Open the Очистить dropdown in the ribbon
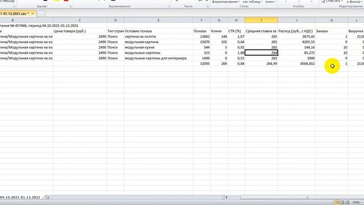Screen dimensions: 364x205 tap(332, 1)
